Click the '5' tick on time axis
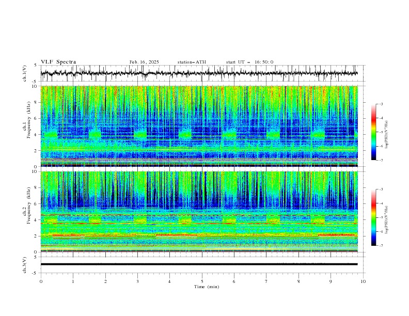The image size is (409, 316). [x=202, y=281]
